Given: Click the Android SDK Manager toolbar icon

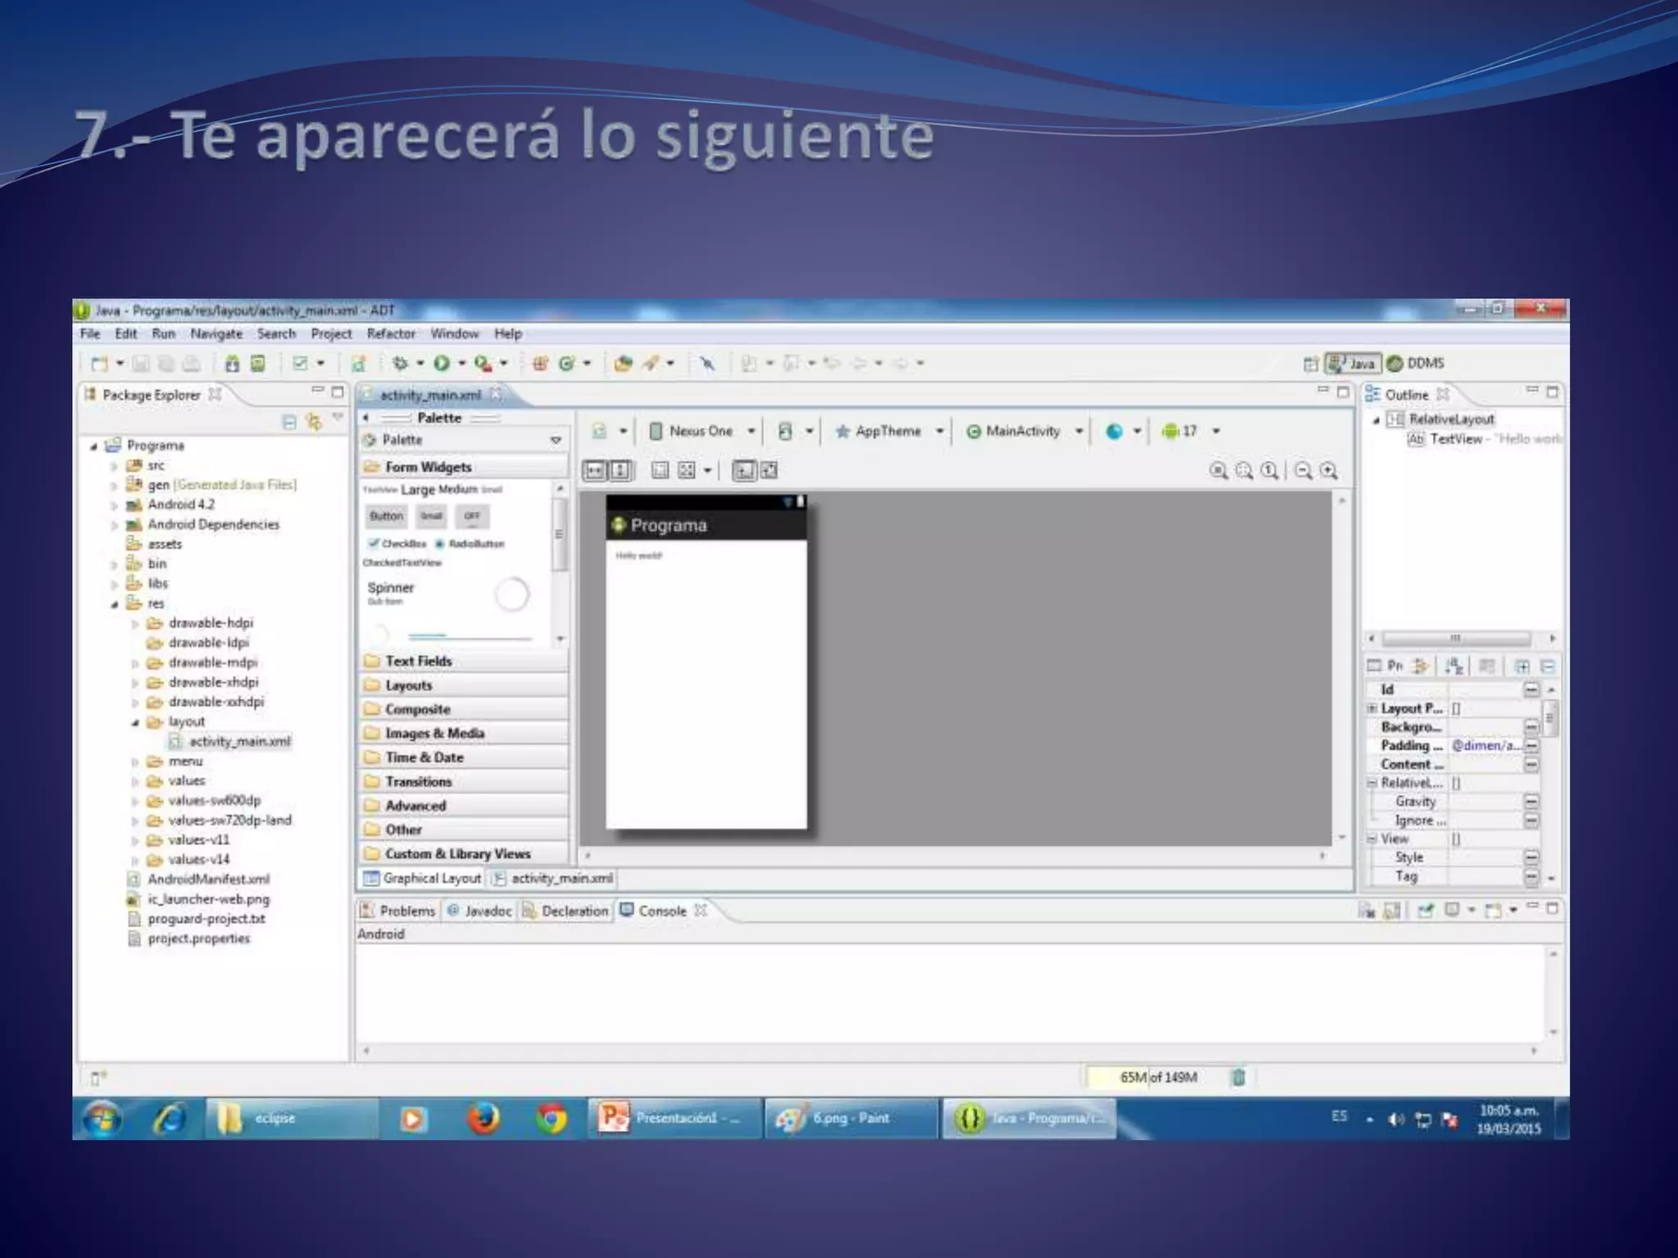Looking at the screenshot, I should pos(233,363).
